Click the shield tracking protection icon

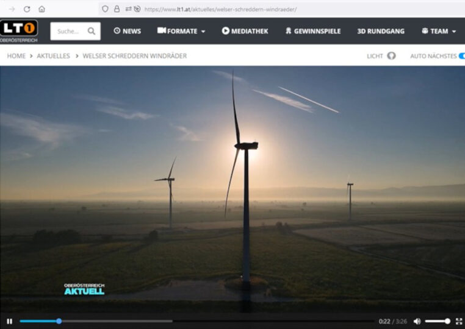pos(106,9)
